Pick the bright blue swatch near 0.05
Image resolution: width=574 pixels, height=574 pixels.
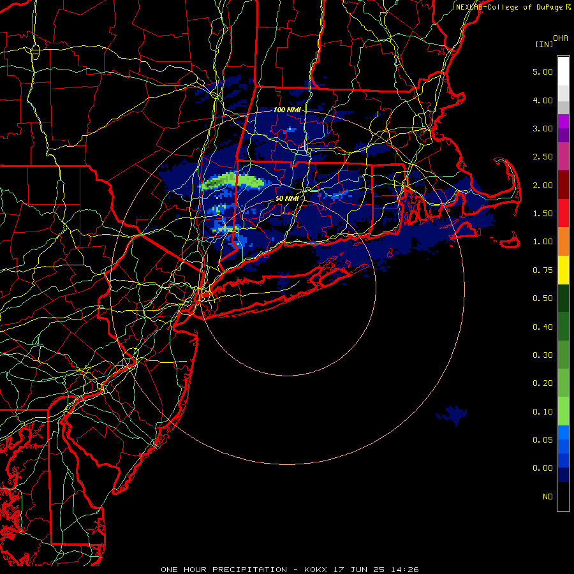(x=563, y=432)
